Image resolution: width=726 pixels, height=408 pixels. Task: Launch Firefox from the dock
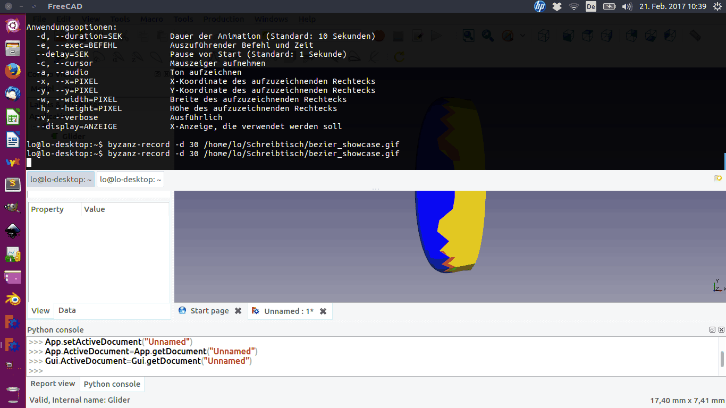coord(13,71)
